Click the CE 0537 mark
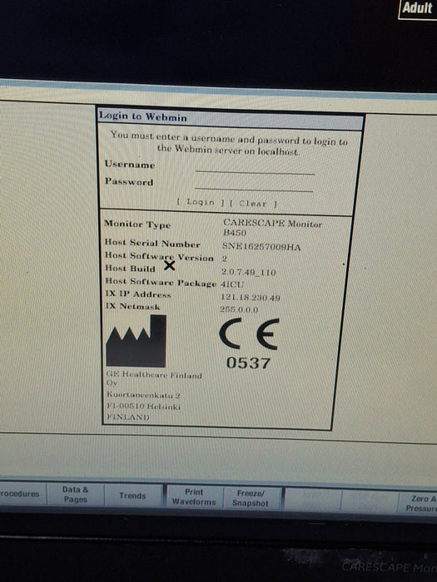437x582 pixels. pyautogui.click(x=249, y=343)
